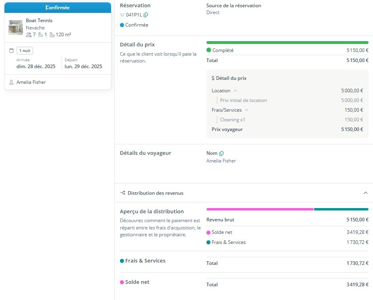The width and height of the screenshot is (373, 300).
Task: Copy the traveler name with the Nom icon
Action: [221, 153]
